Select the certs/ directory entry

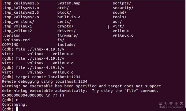tap(64, 22)
